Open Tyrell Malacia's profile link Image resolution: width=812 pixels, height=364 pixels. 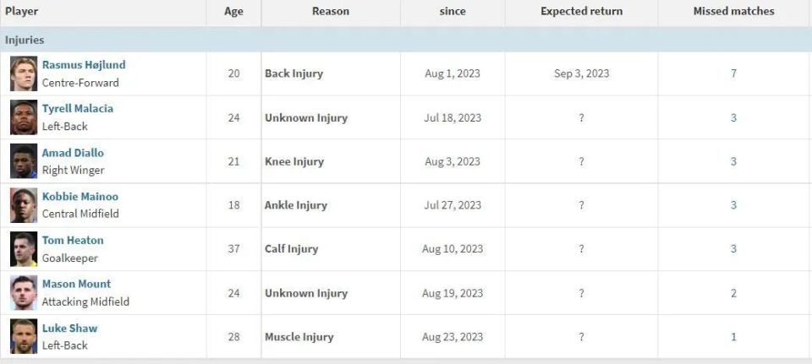[x=78, y=109]
